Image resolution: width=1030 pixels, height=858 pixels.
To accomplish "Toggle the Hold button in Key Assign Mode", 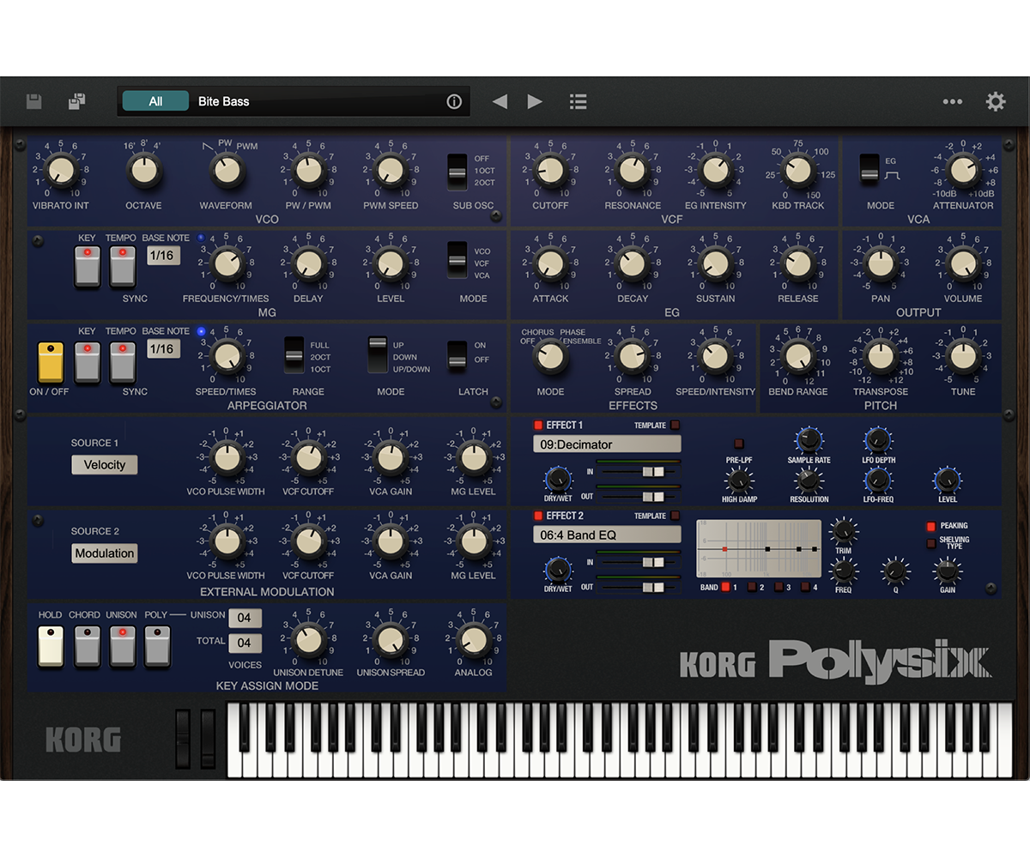I will 51,646.
